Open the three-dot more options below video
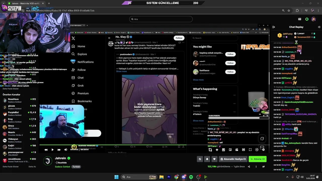The height and width of the screenshot is (181, 322). click(256, 167)
